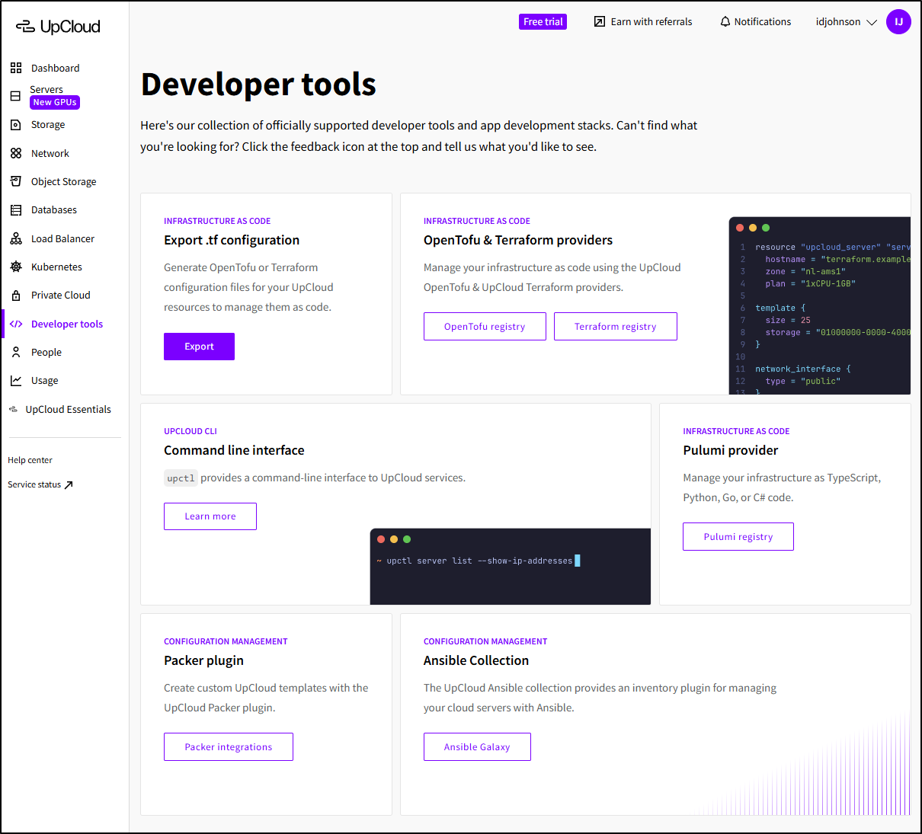
Task: Click the Notifications bell icon
Action: coord(725,22)
